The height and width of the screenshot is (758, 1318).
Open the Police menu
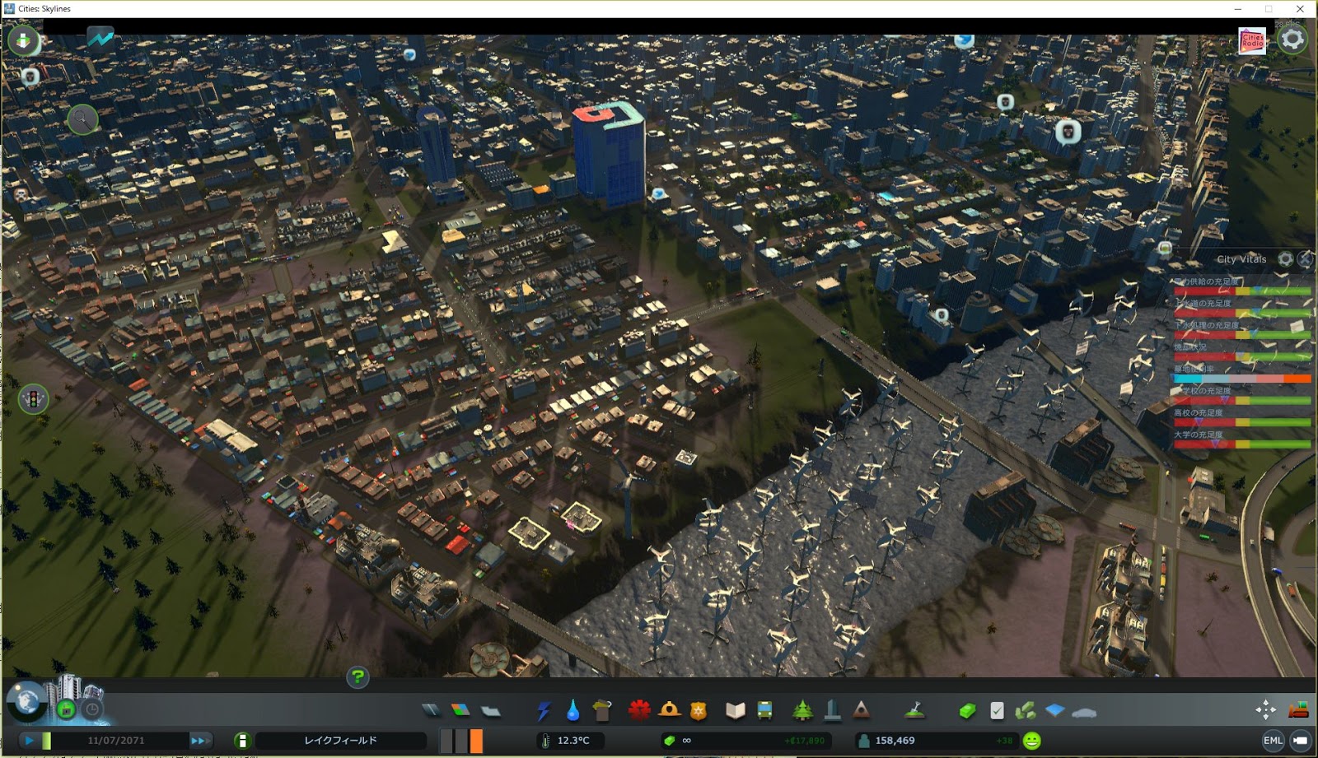click(699, 710)
